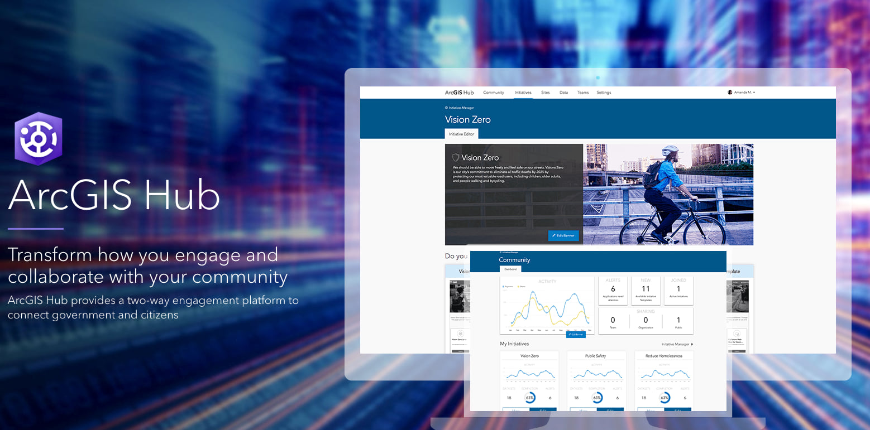
Task: Click the cyclist banner photo
Action: pos(668,195)
